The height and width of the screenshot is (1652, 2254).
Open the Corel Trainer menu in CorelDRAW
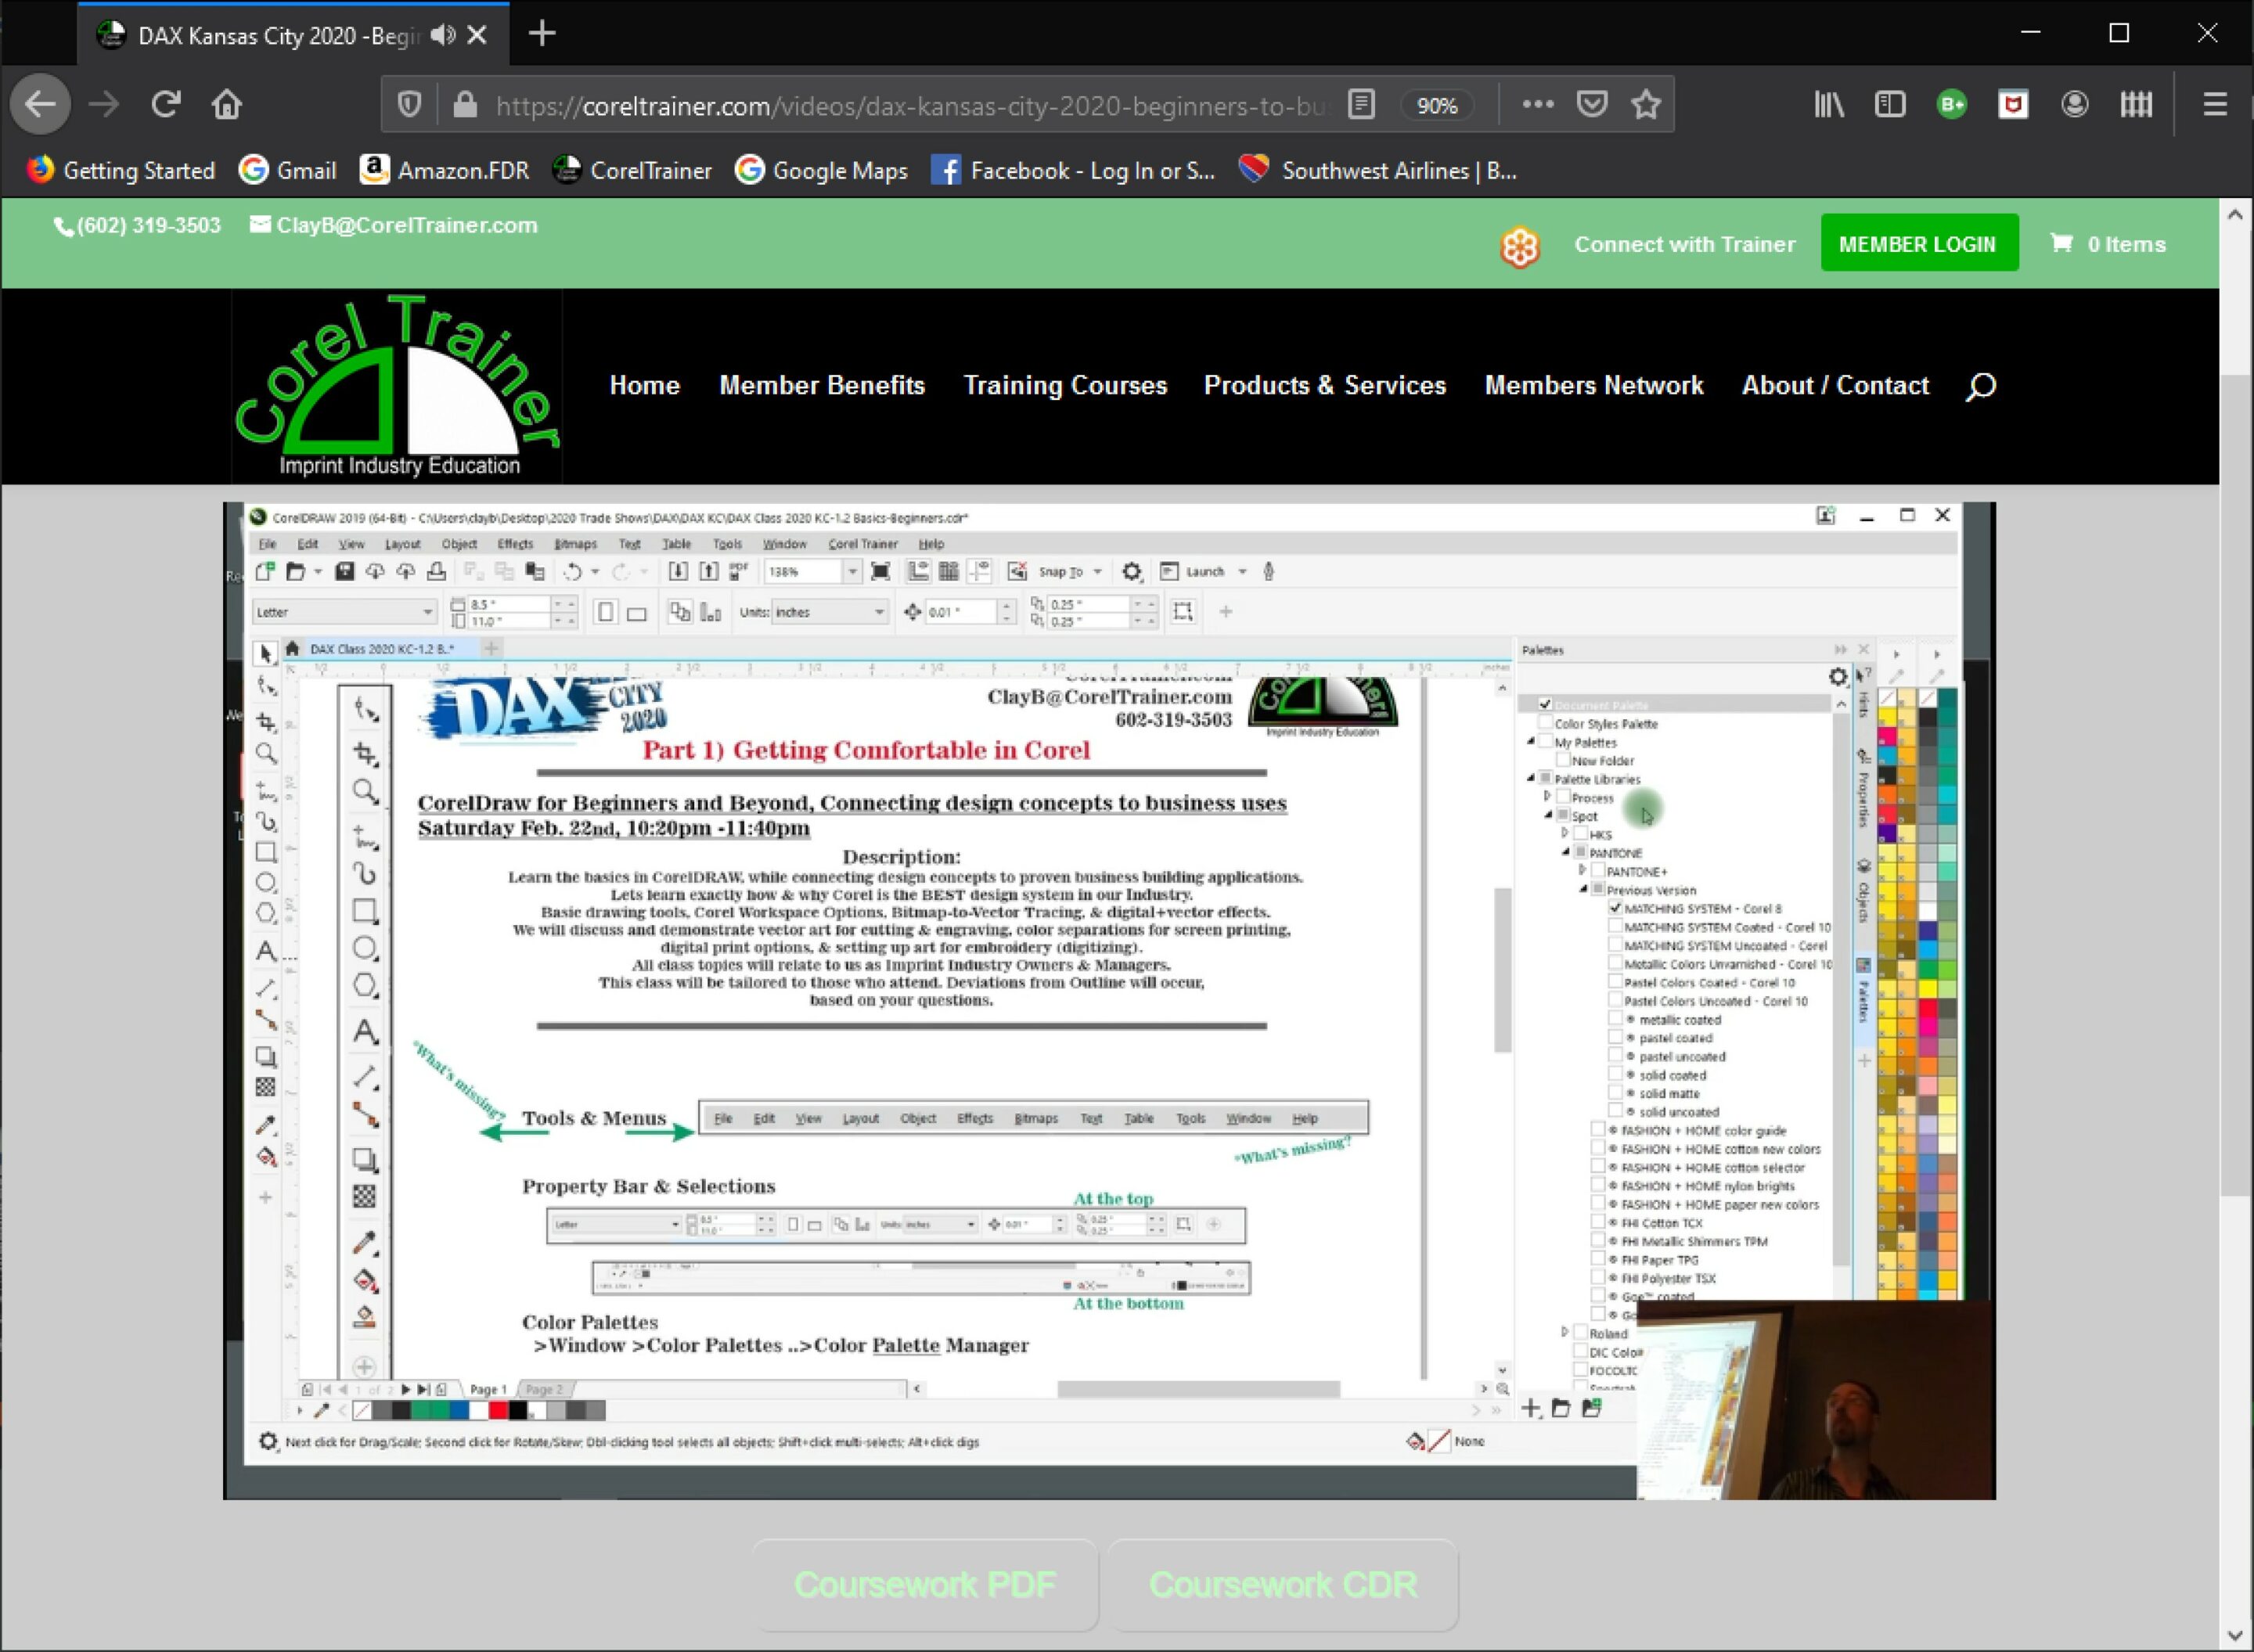click(862, 544)
